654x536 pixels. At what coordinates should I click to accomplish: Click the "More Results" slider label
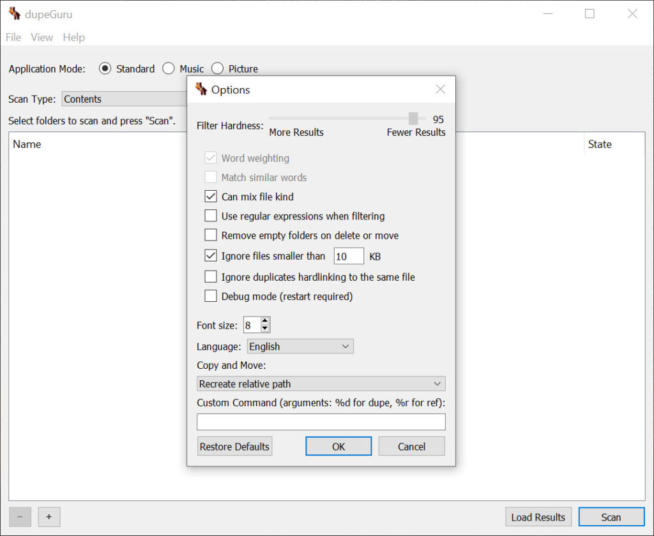pos(296,132)
